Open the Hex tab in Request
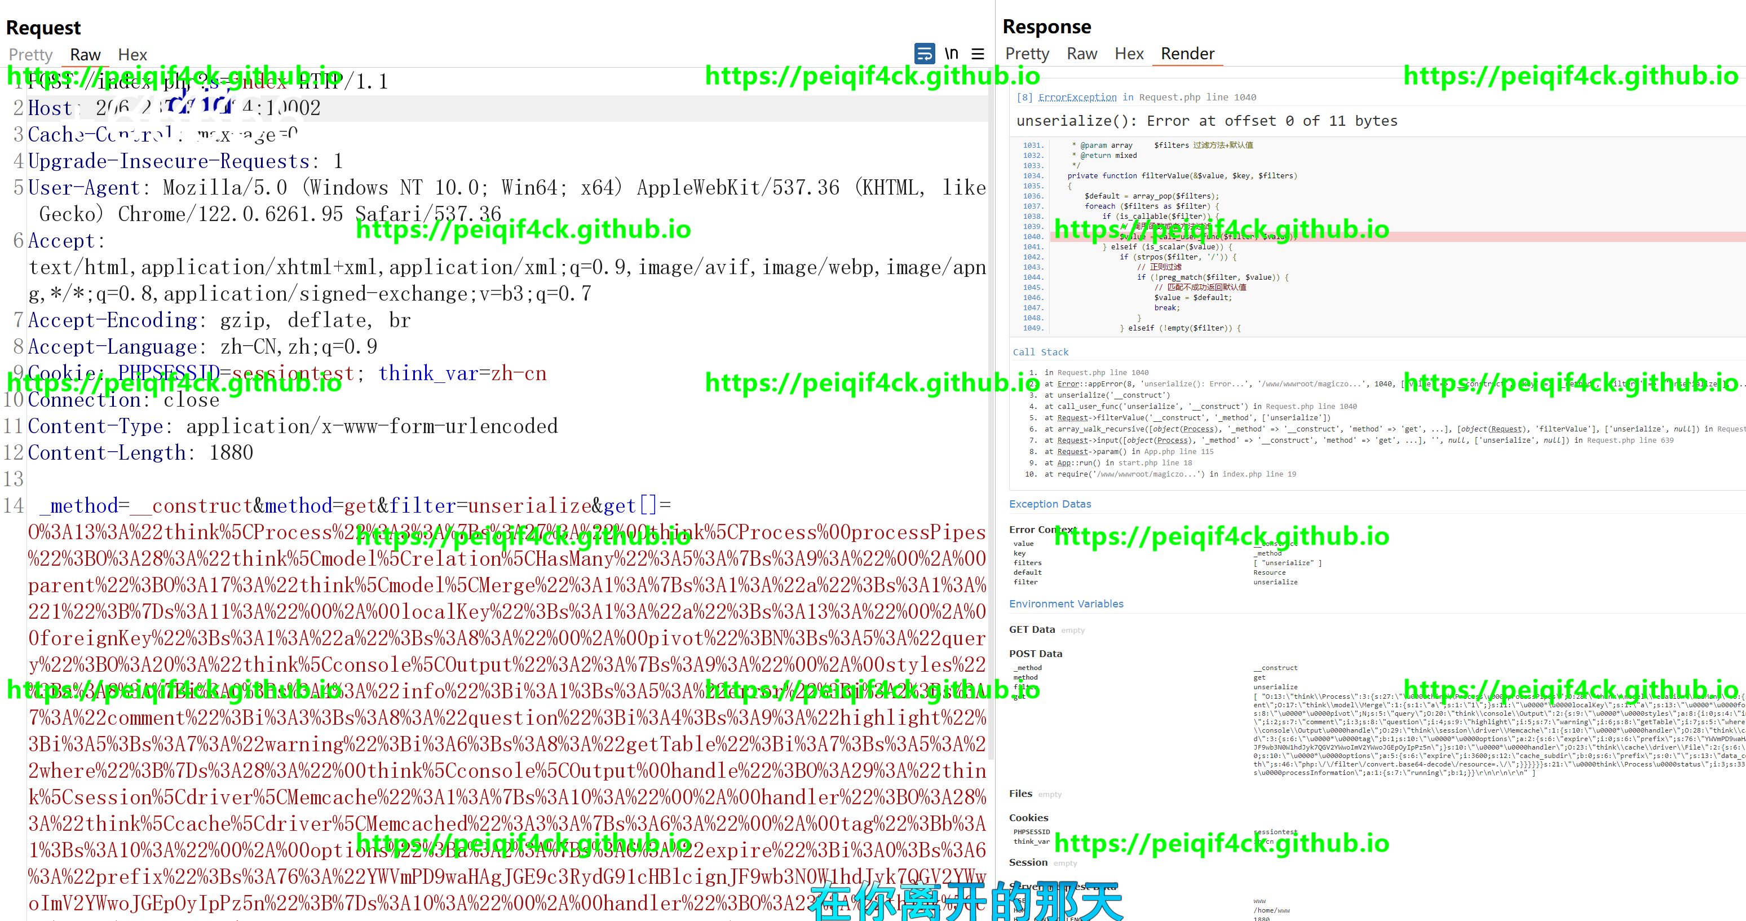The height and width of the screenshot is (921, 1746). click(x=132, y=54)
